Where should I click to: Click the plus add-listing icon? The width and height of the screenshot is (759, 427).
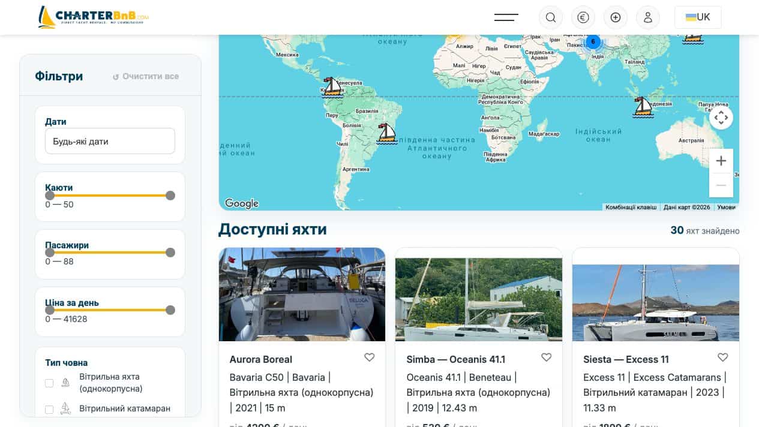coord(616,17)
